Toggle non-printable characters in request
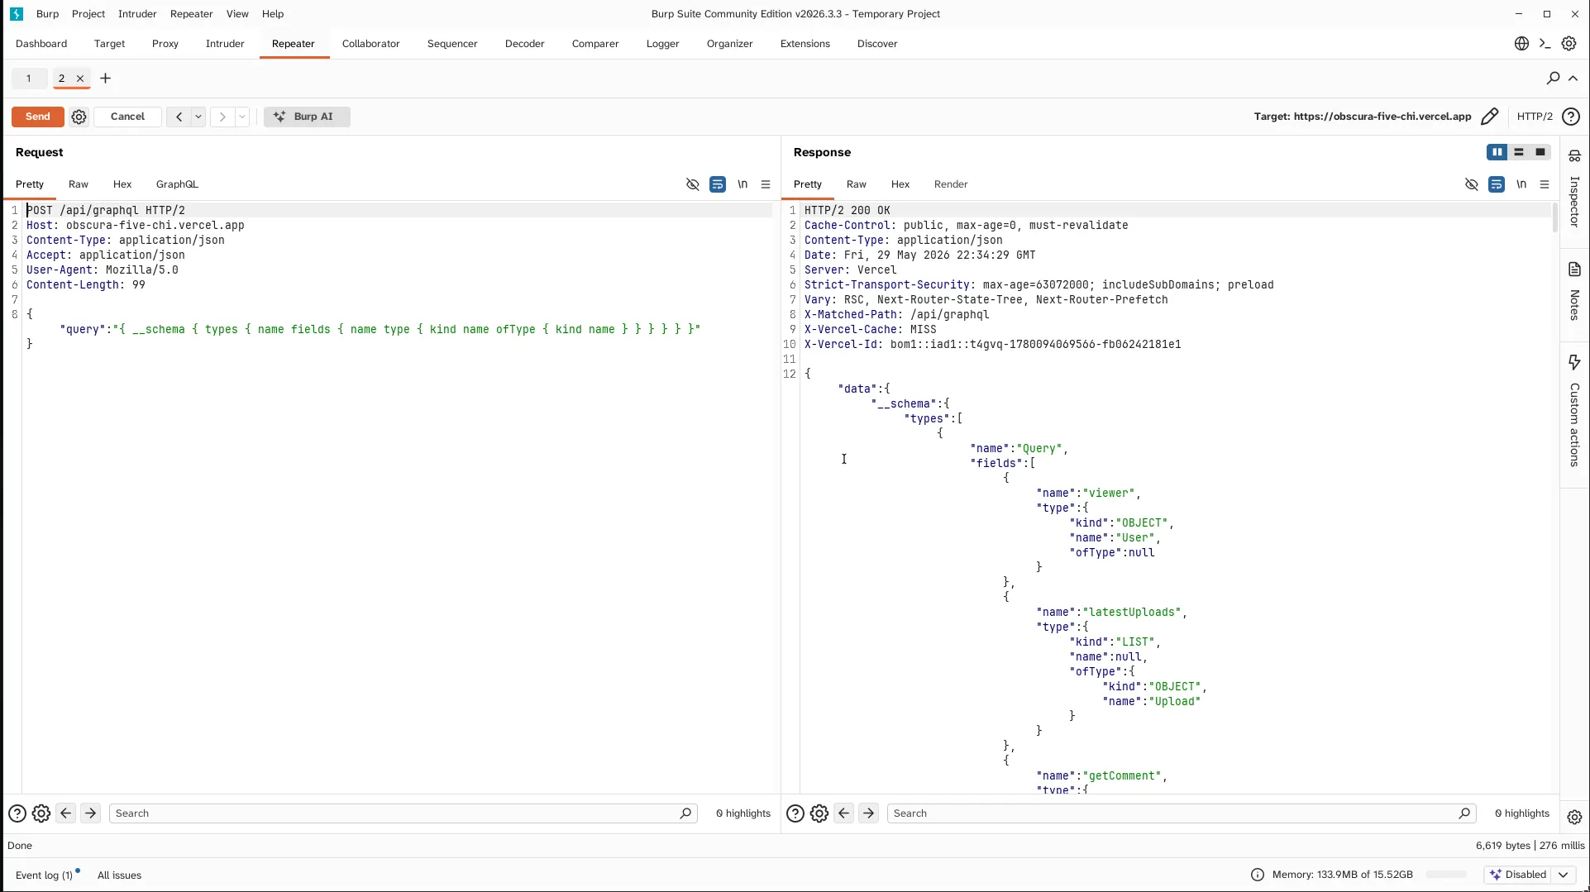 point(742,184)
